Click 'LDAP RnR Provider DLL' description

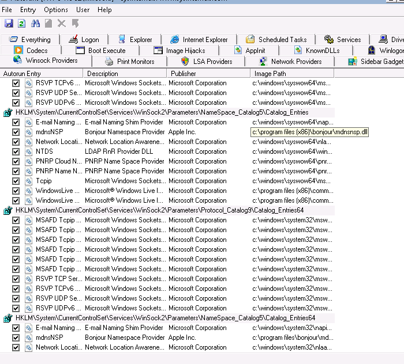pos(119,151)
